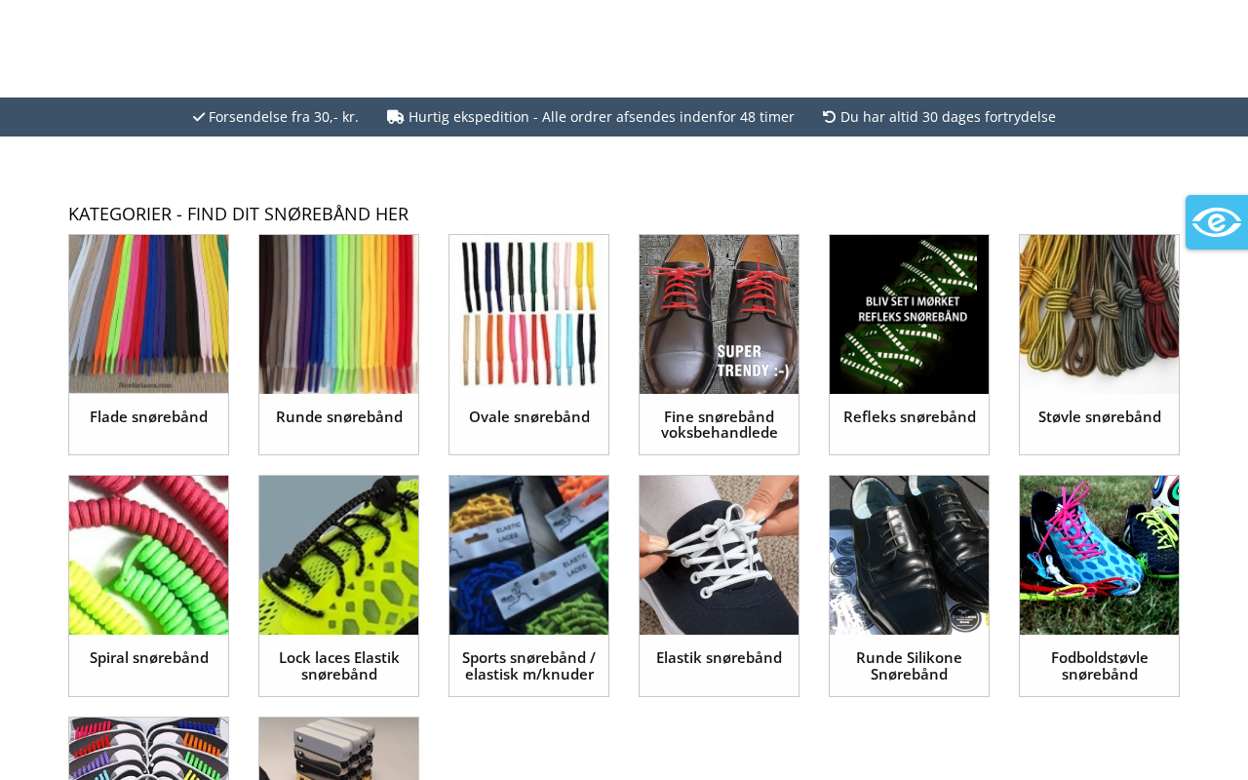Click Du har altid 30 dages fortrydelse
Viewport: 1248px width, 780px height.
948,117
